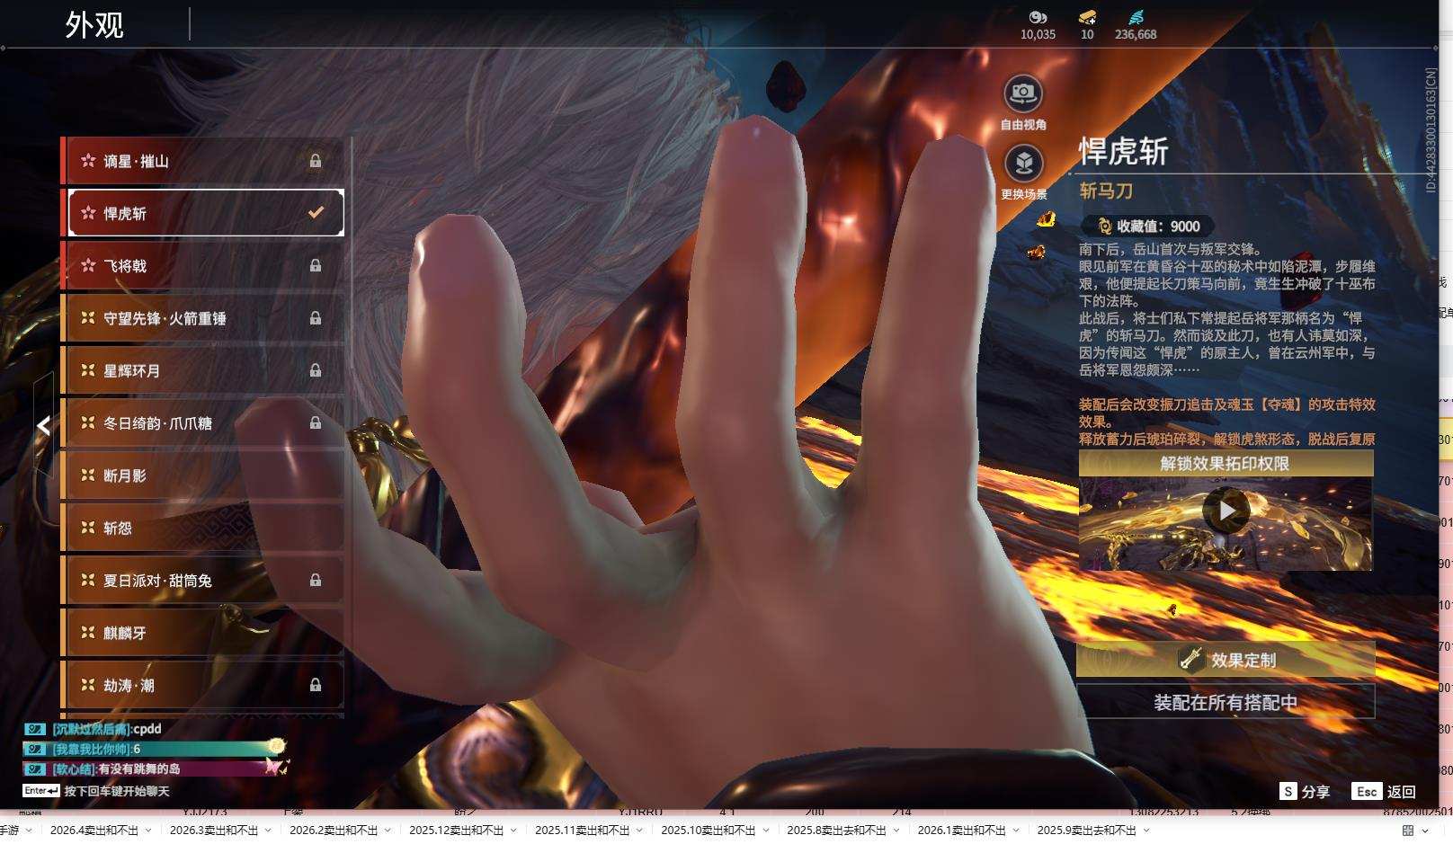Click the 装配在所有搭配中 button
The height and width of the screenshot is (844, 1453).
[1226, 702]
